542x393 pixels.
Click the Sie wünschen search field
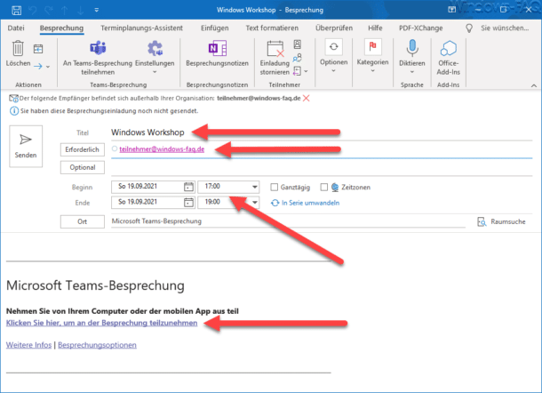click(x=505, y=28)
